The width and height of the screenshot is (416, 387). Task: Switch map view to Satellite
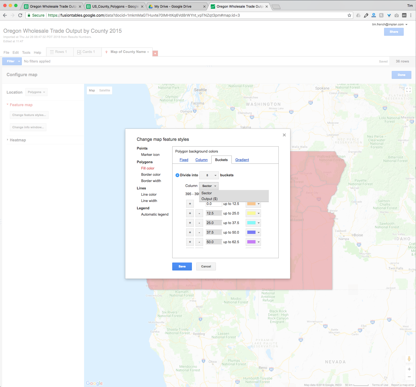pos(105,91)
